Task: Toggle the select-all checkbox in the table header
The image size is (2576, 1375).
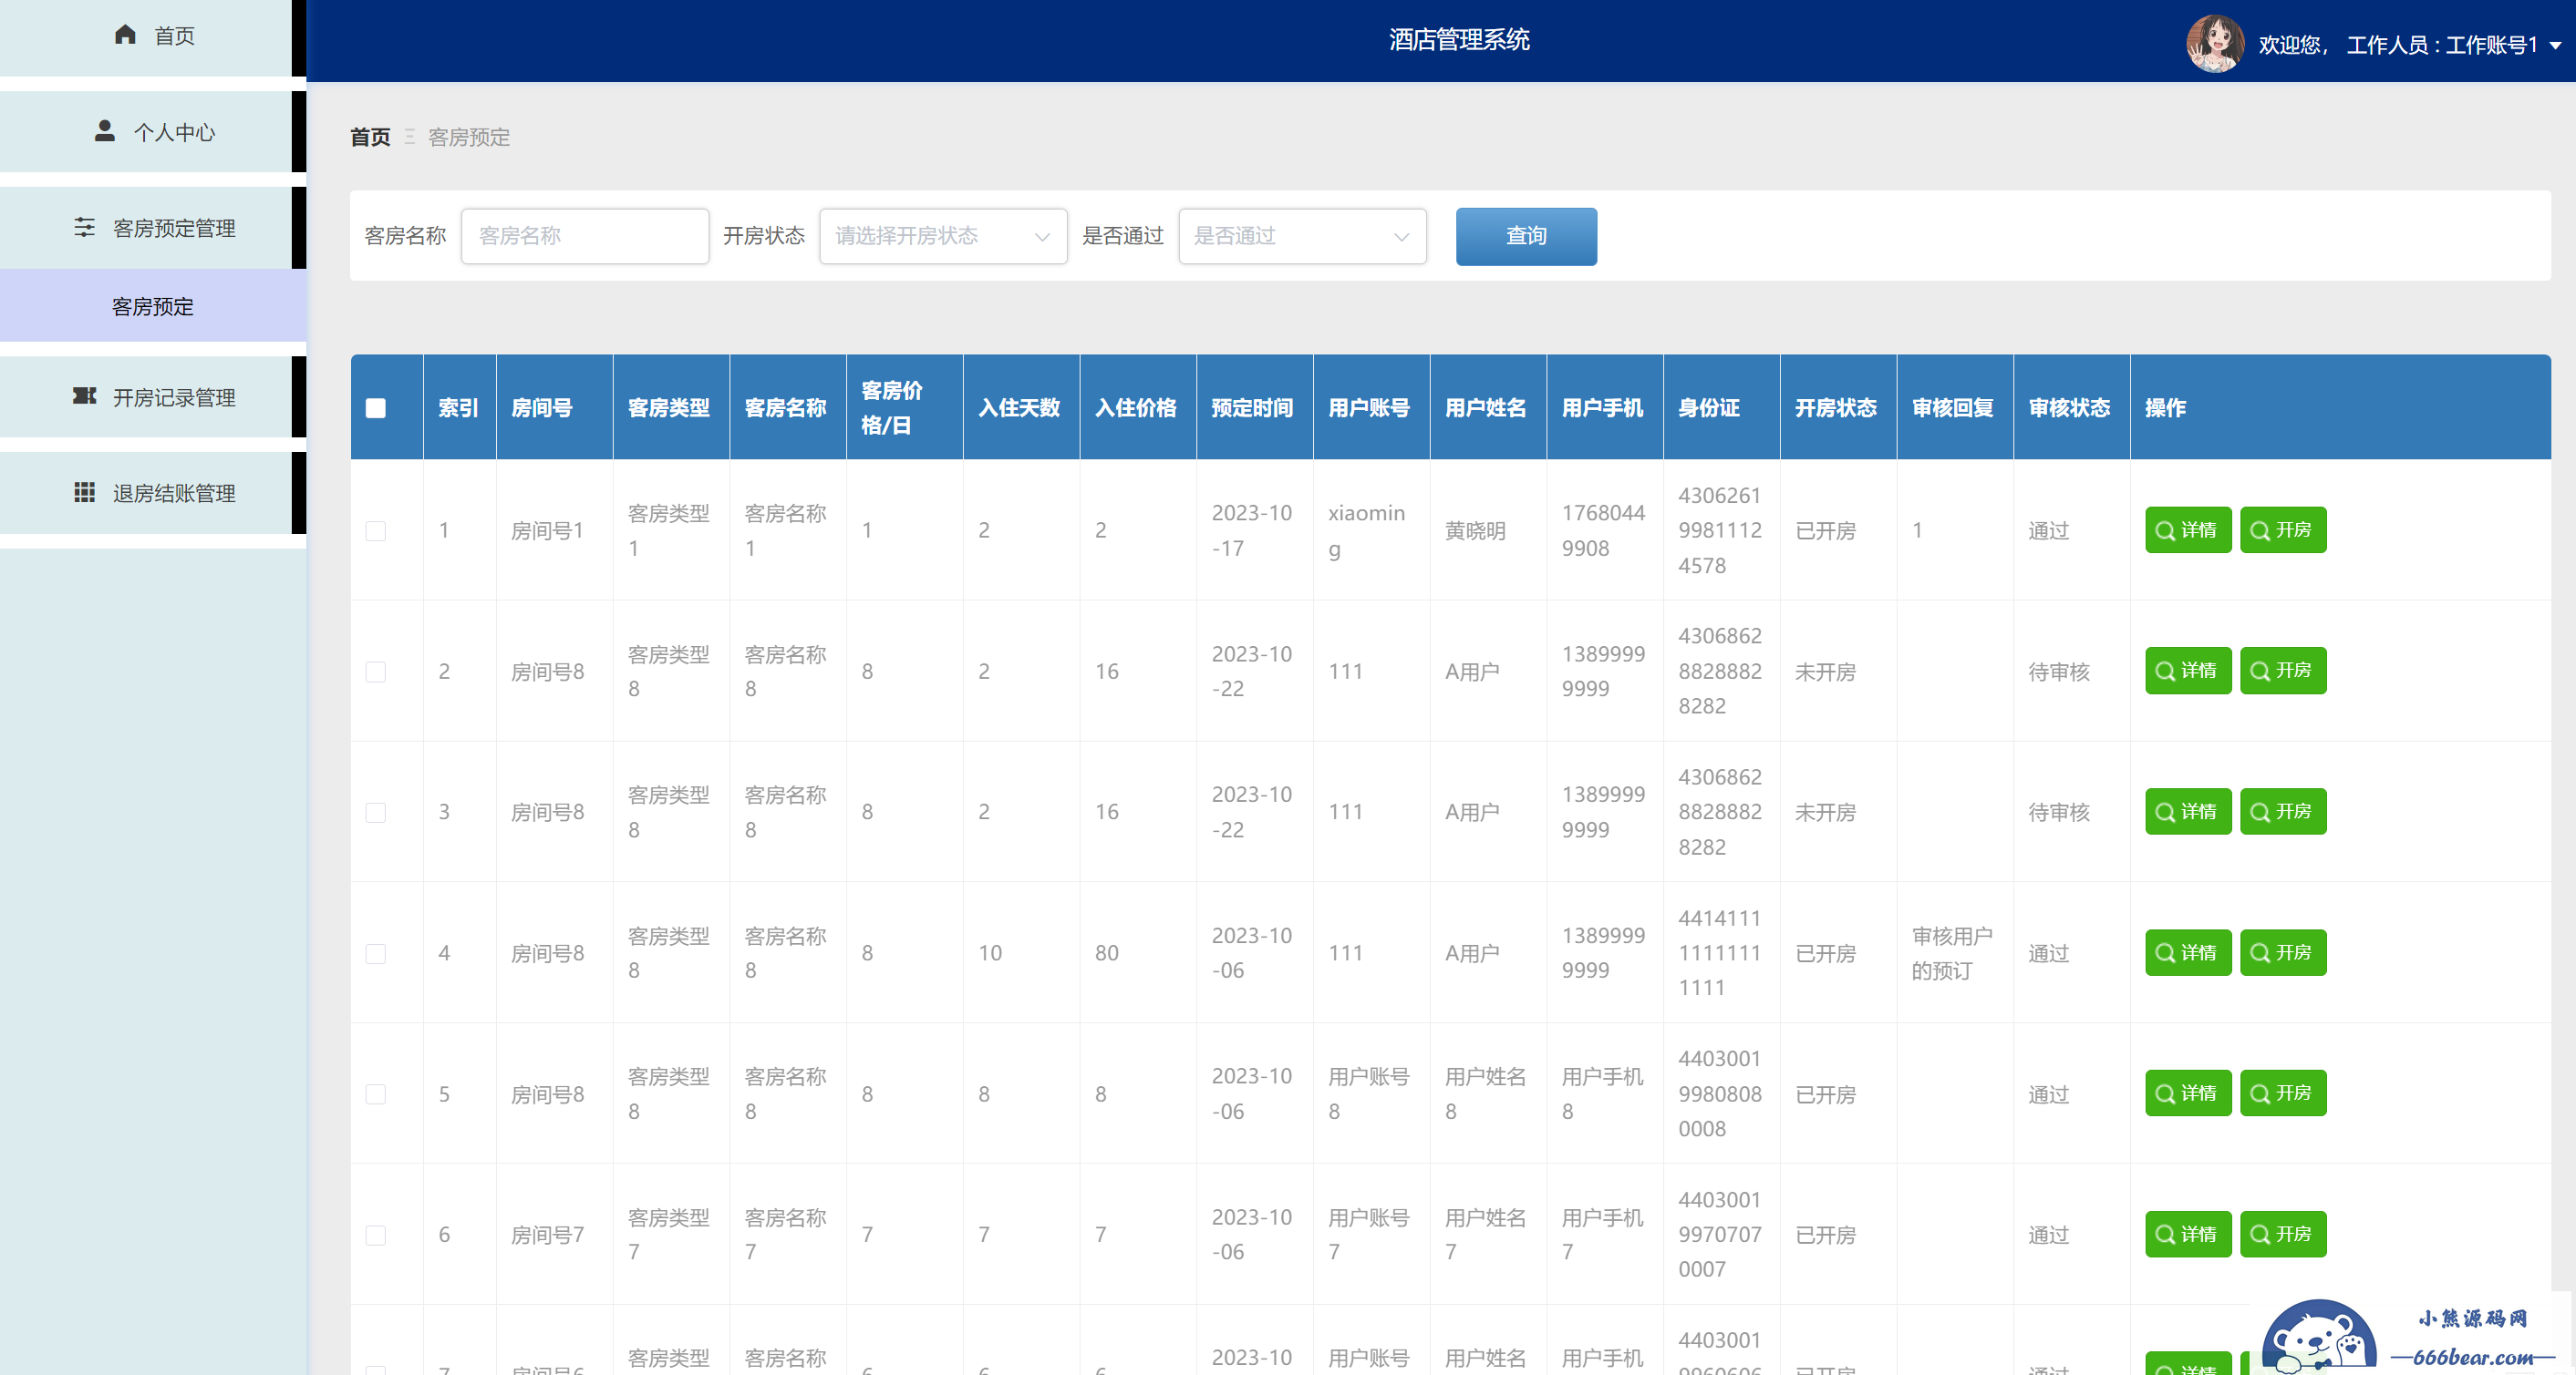Action: click(376, 407)
